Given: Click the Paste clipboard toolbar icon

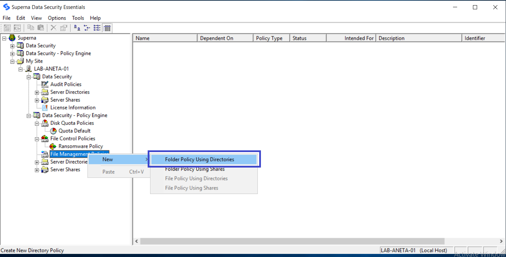Looking at the screenshot, I should (41, 28).
